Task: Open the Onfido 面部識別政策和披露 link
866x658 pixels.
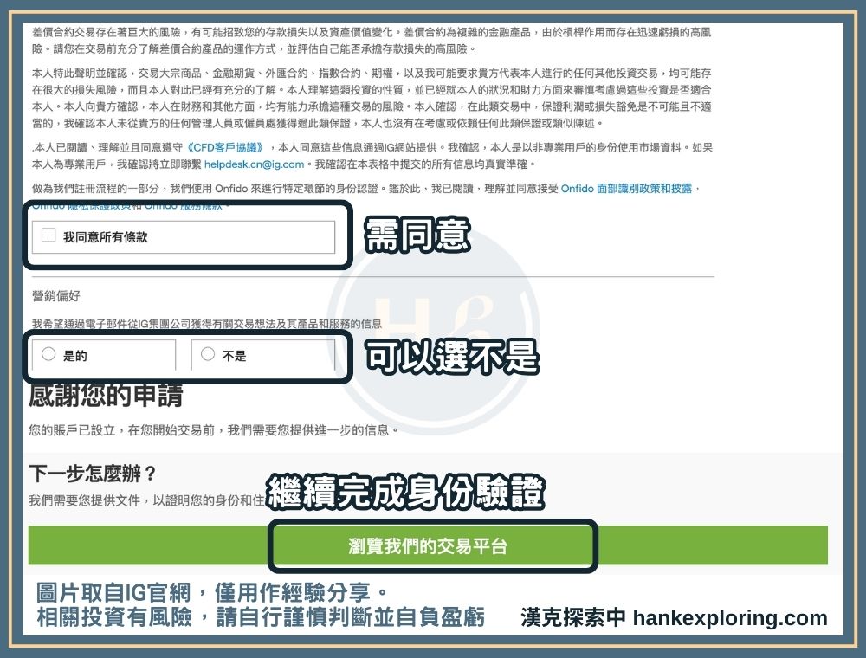Action: [x=626, y=188]
